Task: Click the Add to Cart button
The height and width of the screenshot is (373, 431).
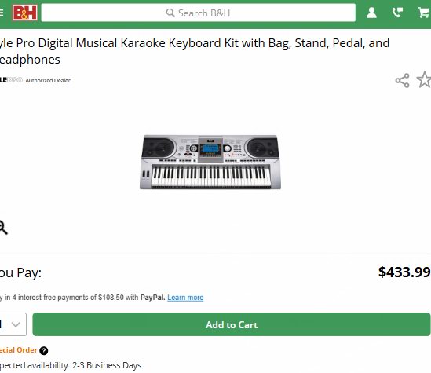Action: click(x=232, y=324)
